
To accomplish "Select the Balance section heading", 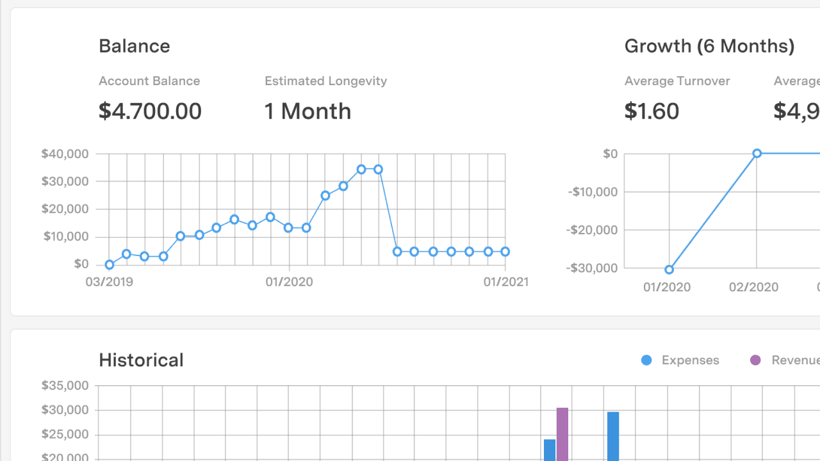I will click(135, 46).
